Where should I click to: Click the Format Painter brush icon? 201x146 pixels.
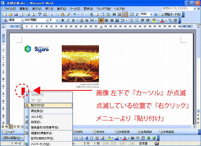pyautogui.click(x=68, y=14)
